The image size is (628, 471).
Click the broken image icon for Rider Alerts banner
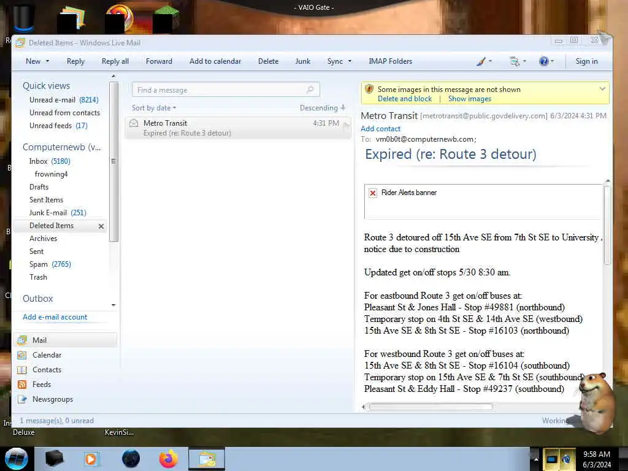(372, 193)
